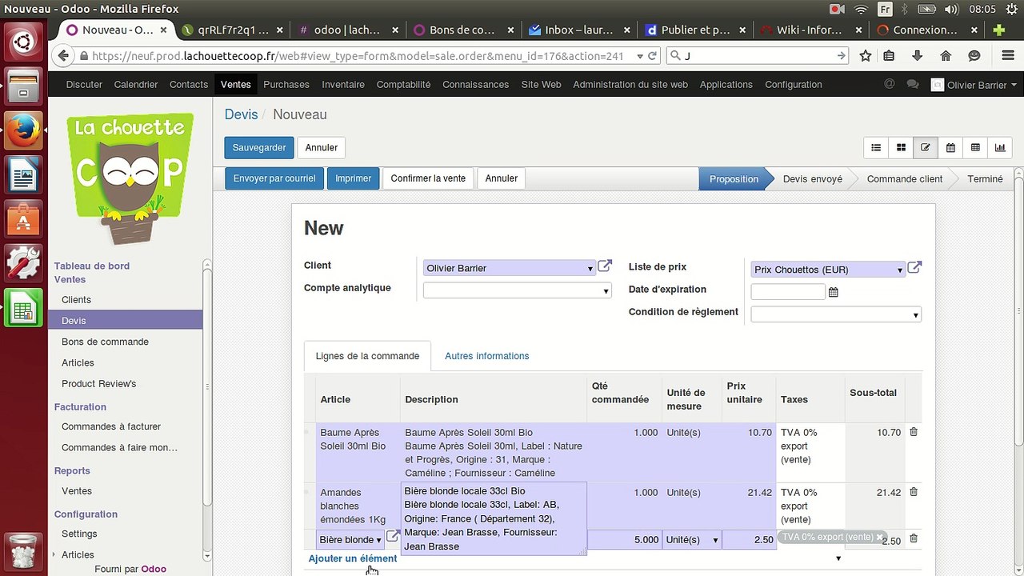Open the pivot table view icon

point(975,148)
